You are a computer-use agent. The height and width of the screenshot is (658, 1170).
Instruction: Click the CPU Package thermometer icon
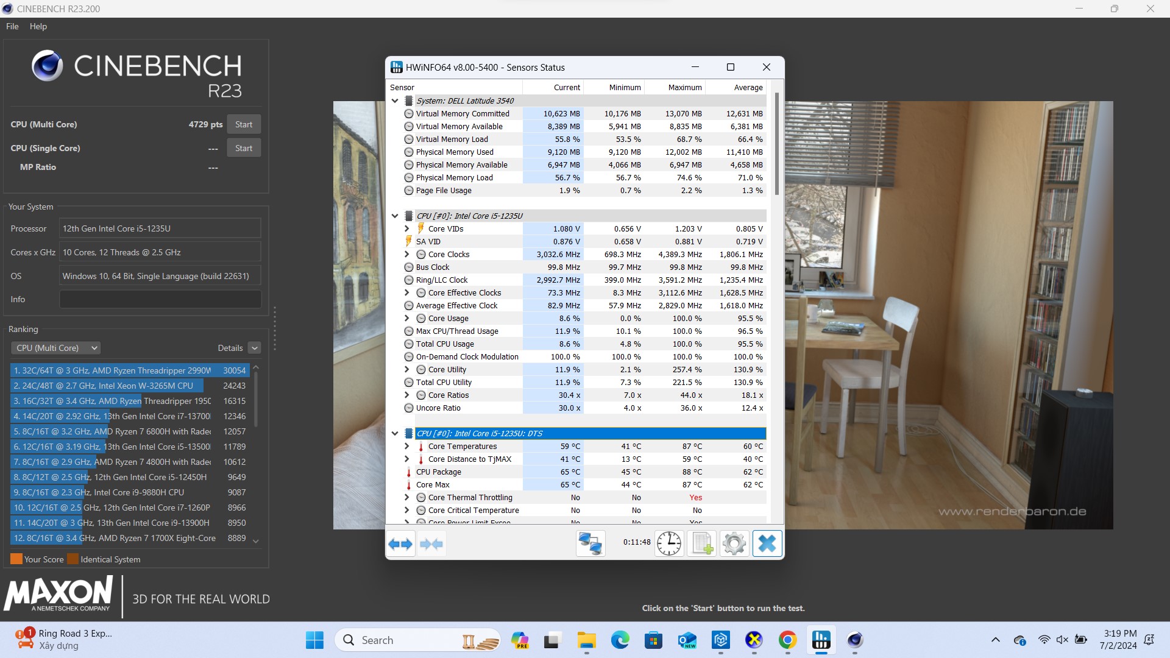[x=409, y=472]
